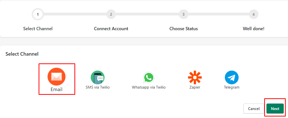Screen dimensions: 288x118
Task: Choose the SMS via Twilio phone icon
Action: tap(98, 77)
